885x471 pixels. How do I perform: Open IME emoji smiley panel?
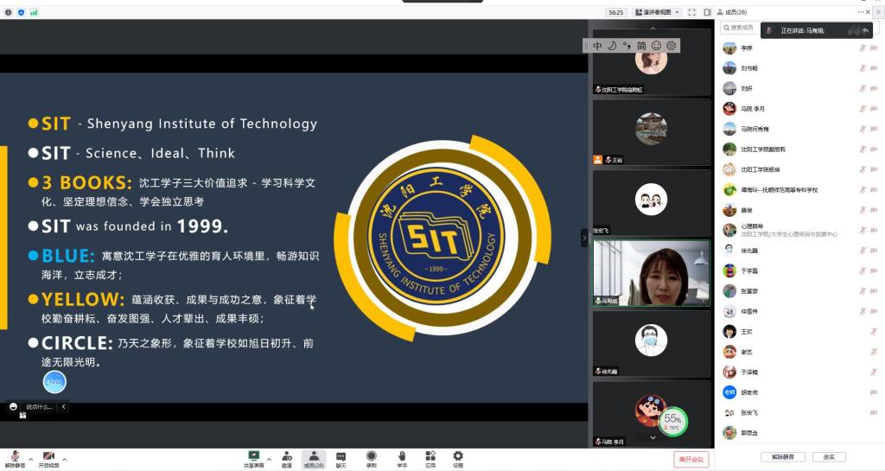click(x=656, y=46)
